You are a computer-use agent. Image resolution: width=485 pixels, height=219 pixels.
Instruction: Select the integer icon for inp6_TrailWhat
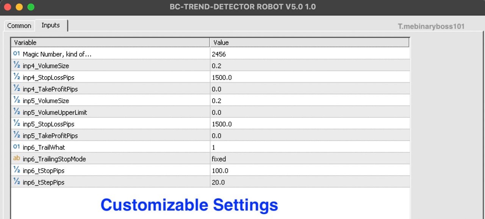[16, 147]
